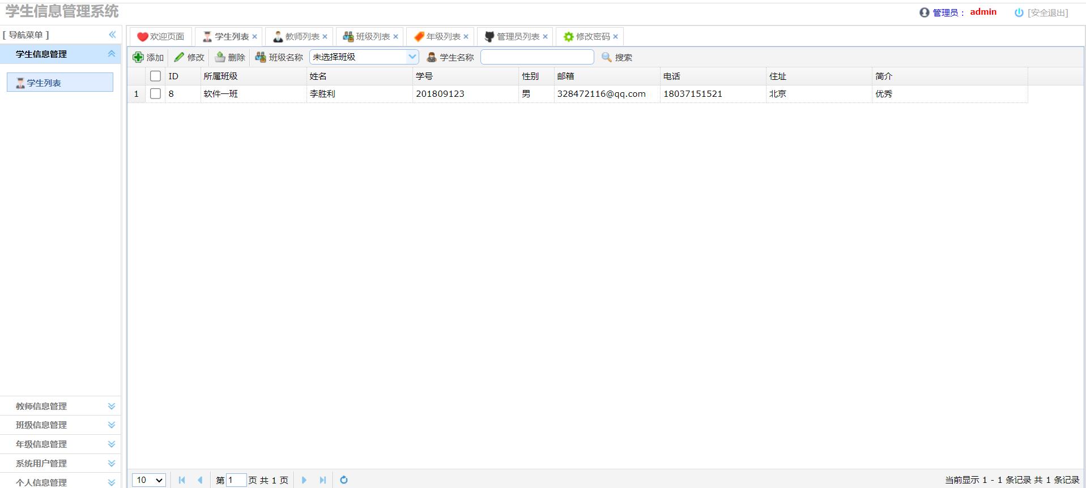This screenshot has width=1086, height=488.
Task: Expand the 教师信息管理 section
Action: point(60,406)
